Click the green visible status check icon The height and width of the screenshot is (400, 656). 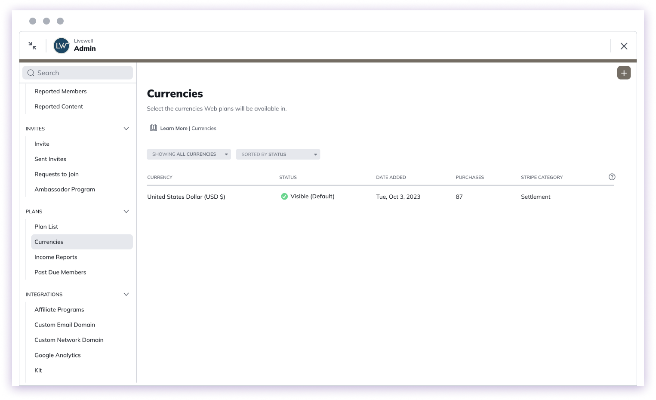point(284,196)
